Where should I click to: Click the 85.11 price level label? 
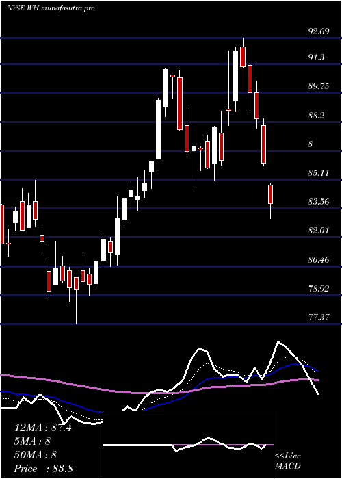tap(319, 173)
